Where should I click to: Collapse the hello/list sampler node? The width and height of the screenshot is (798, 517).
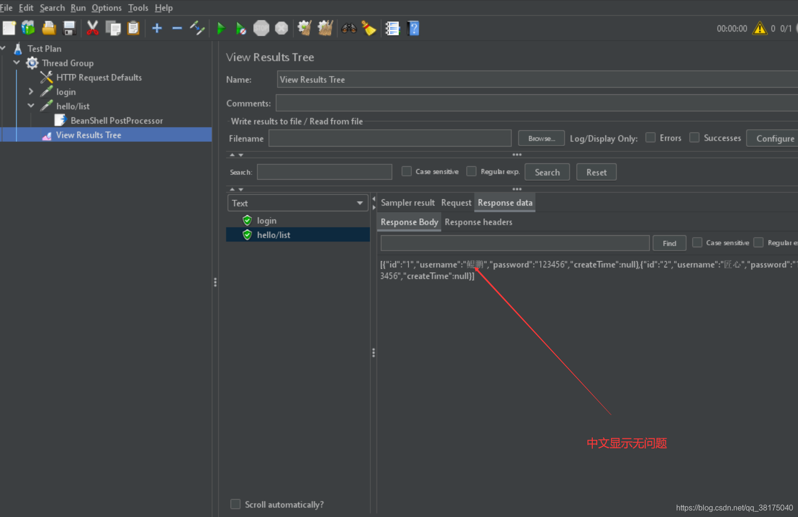pyautogui.click(x=31, y=106)
